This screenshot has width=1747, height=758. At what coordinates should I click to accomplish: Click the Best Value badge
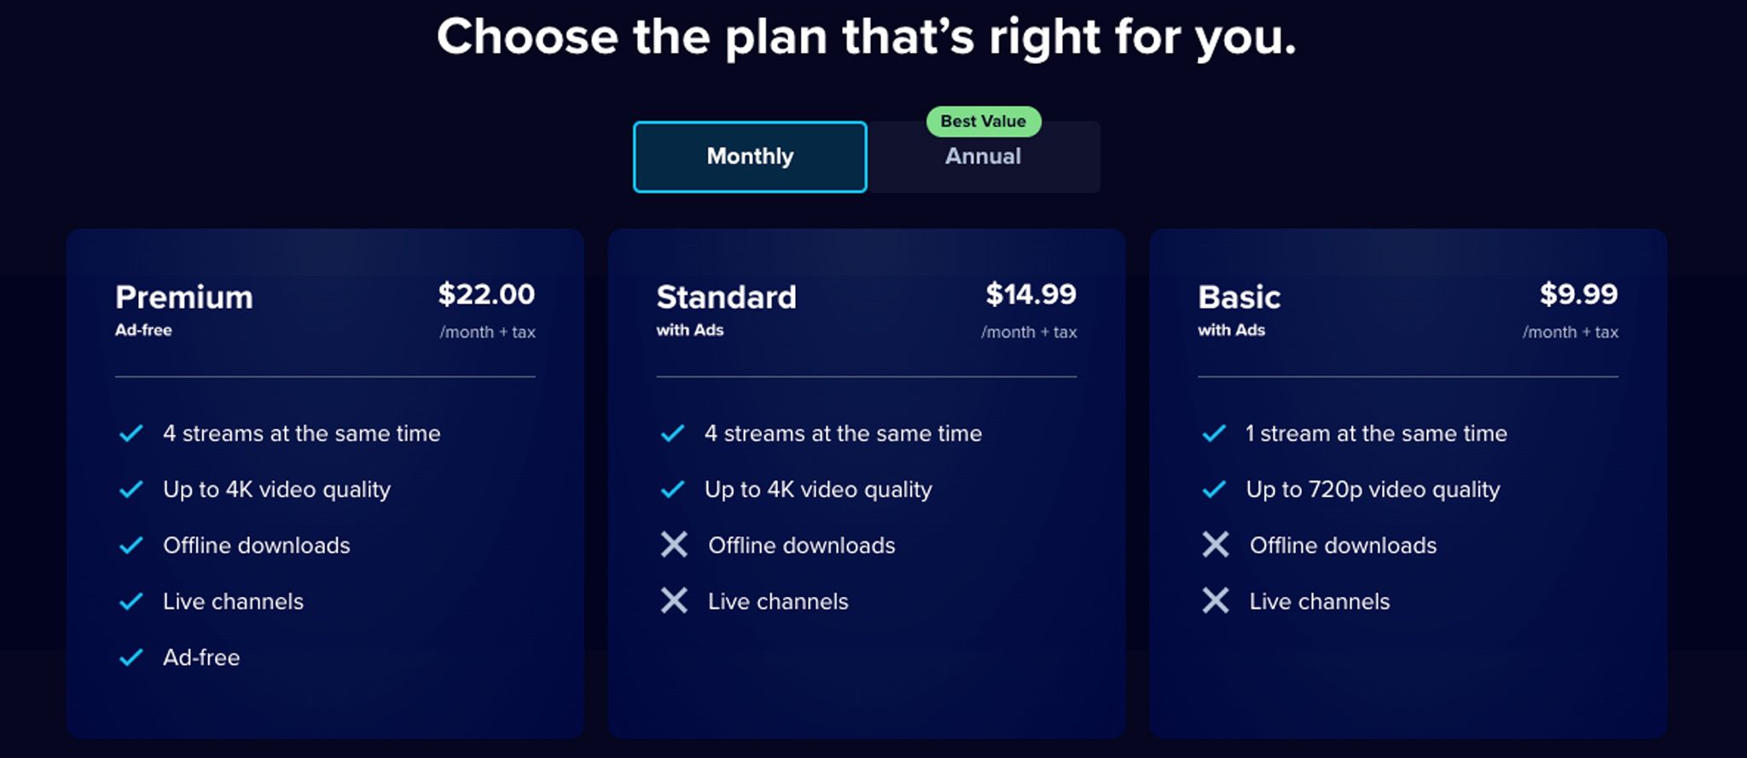[983, 121]
